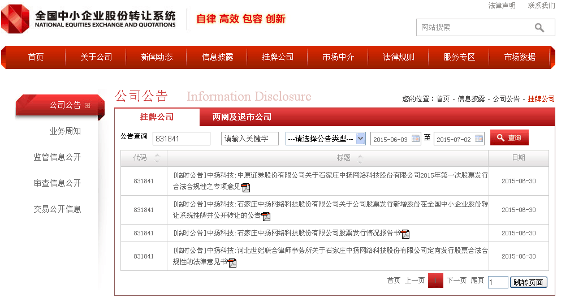Click 跳转页面 button
This screenshot has width=570, height=306.
(x=528, y=282)
